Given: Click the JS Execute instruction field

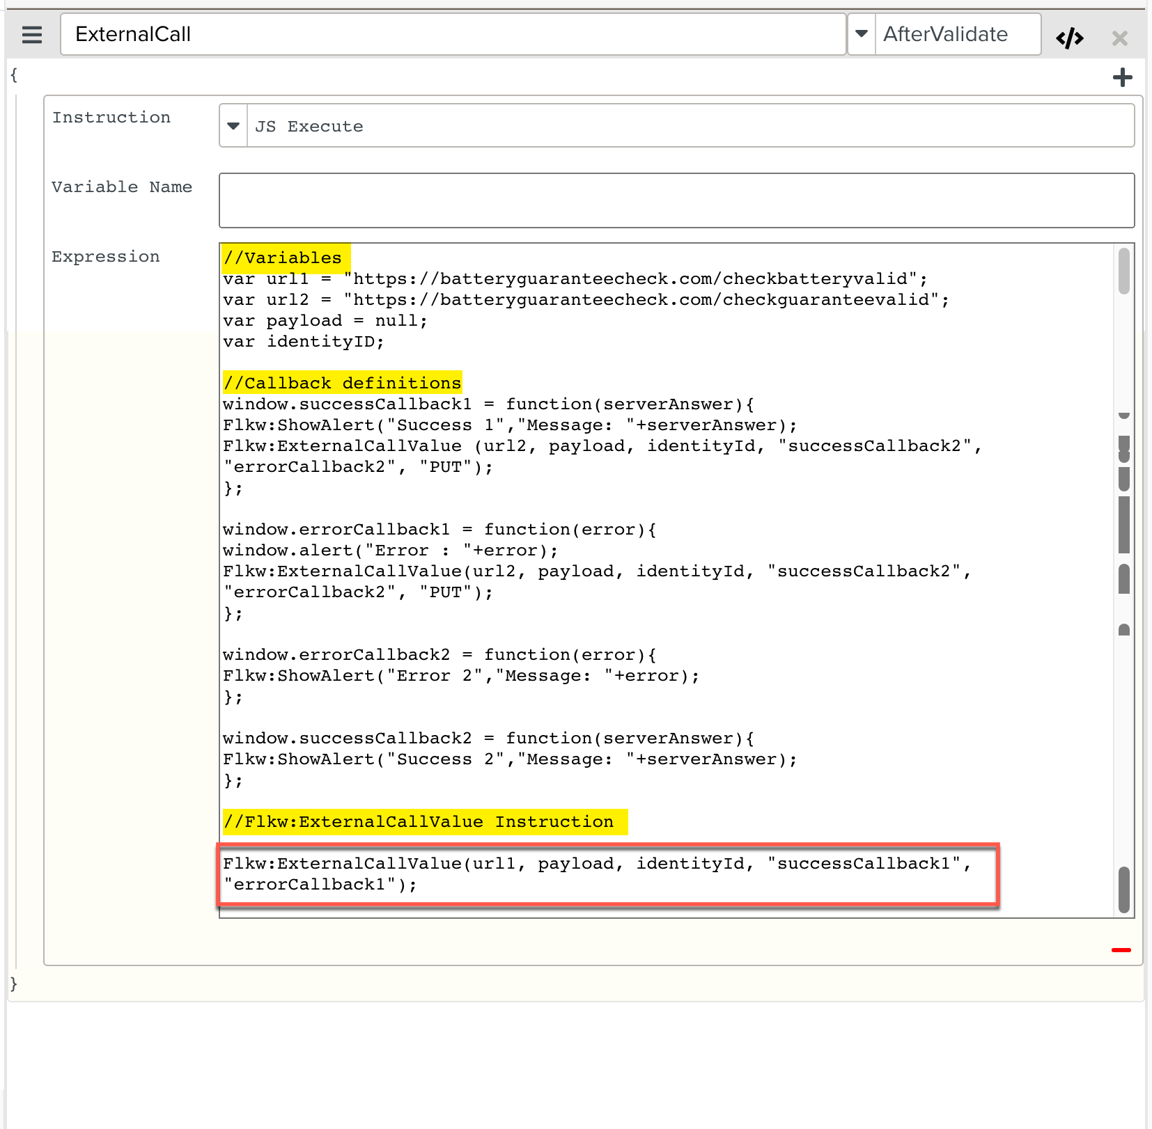Looking at the screenshot, I should (x=690, y=126).
